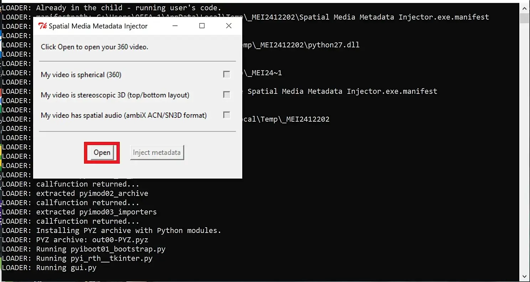The width and height of the screenshot is (530, 282).
Task: Click the 'PYZ archive: out00-PYZ.pyz' console line
Action: click(92, 240)
